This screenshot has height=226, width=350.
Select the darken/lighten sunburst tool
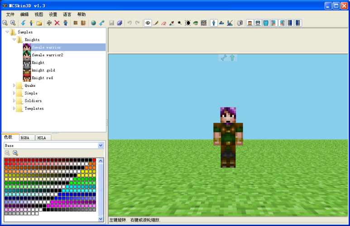point(187,23)
